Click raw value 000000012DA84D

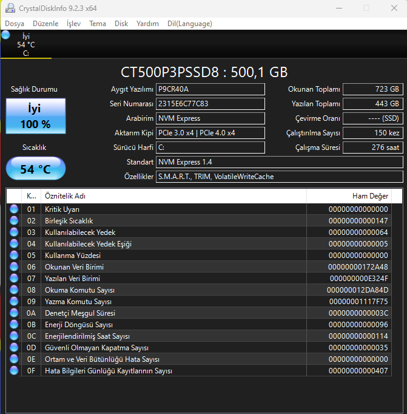coord(357,290)
